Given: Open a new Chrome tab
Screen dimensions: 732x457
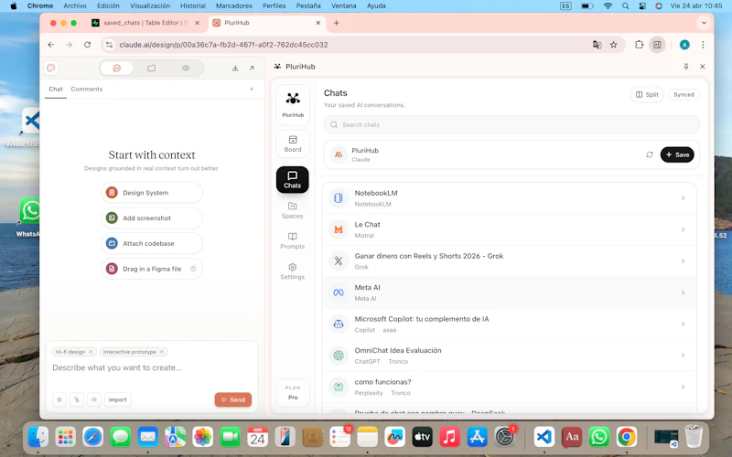Looking at the screenshot, I should coord(336,23).
